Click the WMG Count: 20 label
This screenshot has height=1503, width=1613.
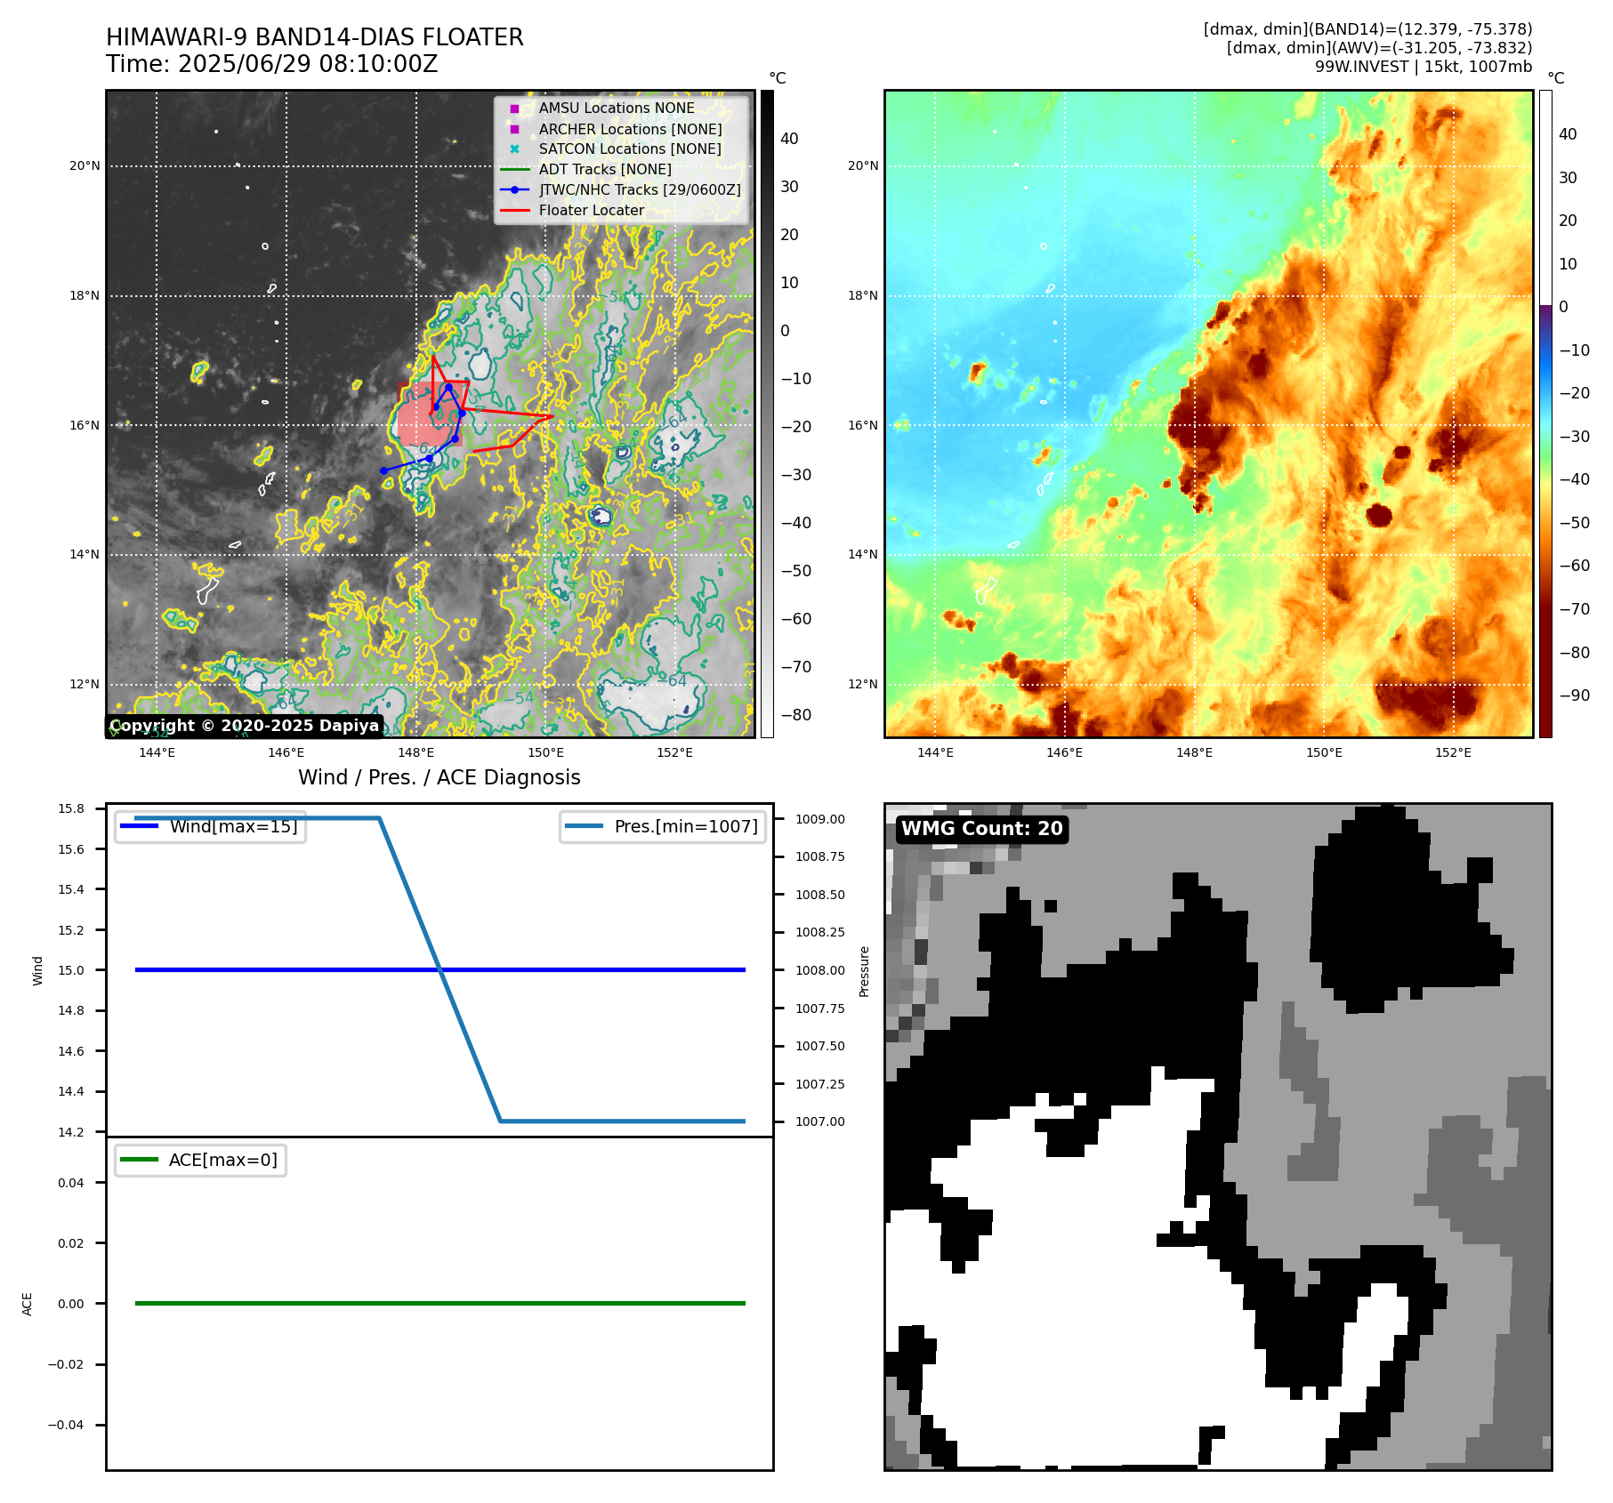(x=982, y=829)
